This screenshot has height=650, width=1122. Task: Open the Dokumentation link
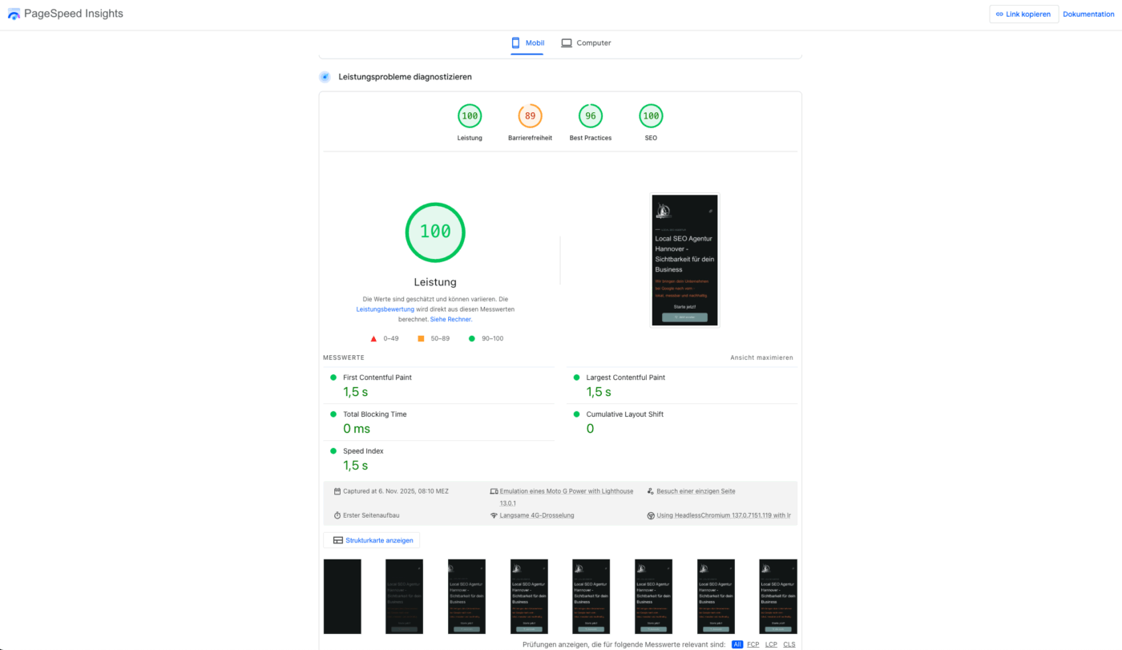point(1088,14)
